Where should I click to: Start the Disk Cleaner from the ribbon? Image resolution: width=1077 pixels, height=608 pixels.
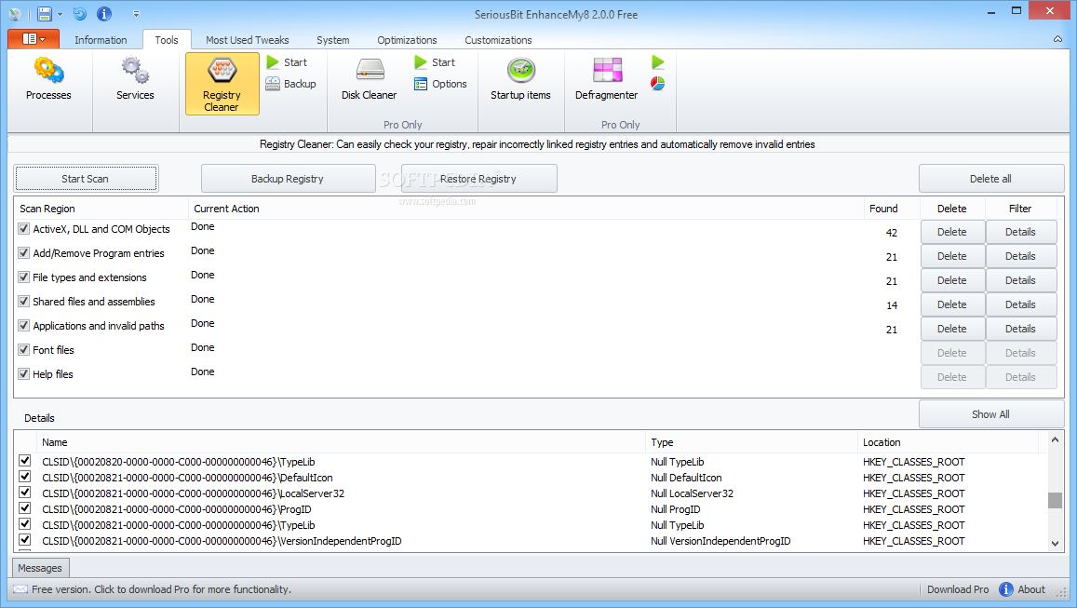point(435,62)
